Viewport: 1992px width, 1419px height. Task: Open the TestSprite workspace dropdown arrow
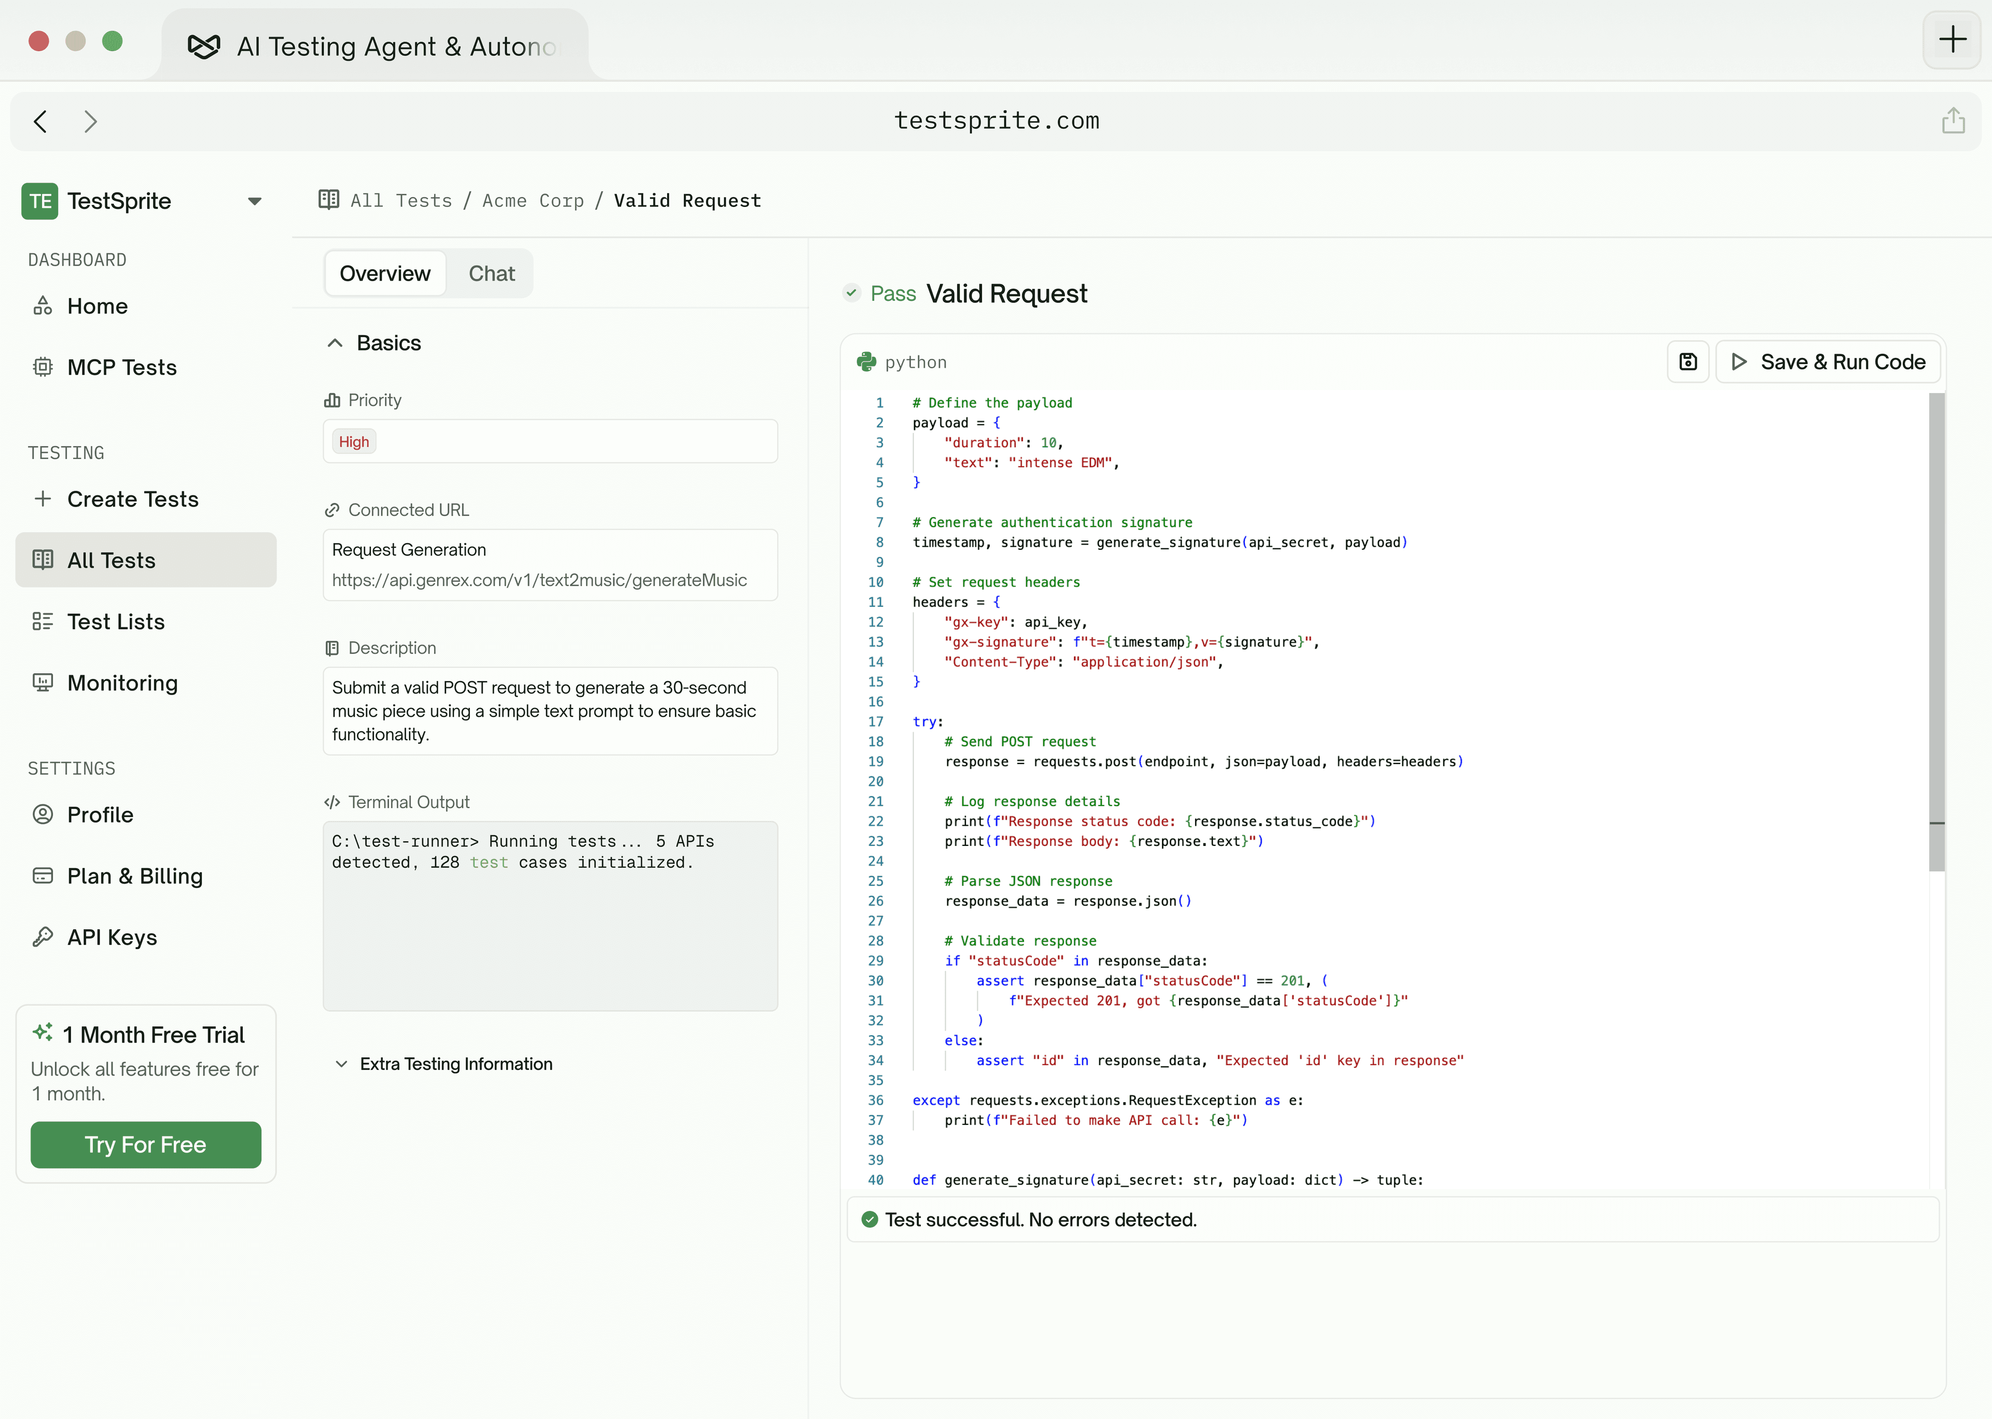click(254, 201)
